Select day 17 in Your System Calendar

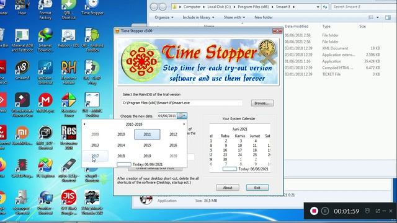(240, 150)
